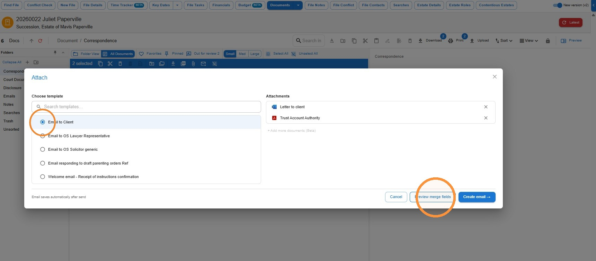
Task: Expand the Documents tab dropdown arrow
Action: point(298,5)
